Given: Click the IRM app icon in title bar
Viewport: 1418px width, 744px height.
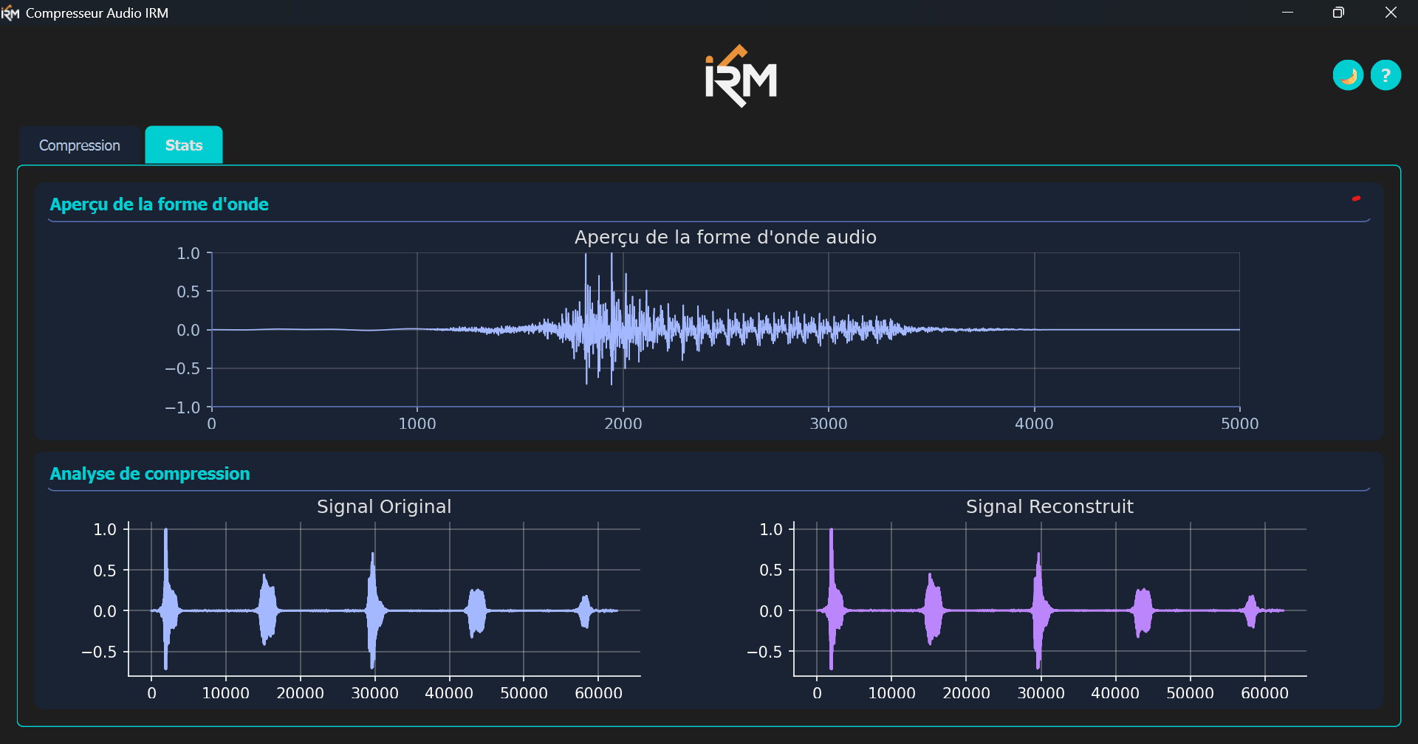Looking at the screenshot, I should [x=10, y=13].
